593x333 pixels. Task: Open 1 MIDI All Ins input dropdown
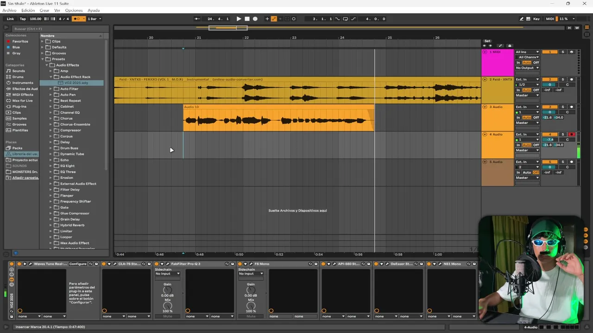[x=527, y=52]
